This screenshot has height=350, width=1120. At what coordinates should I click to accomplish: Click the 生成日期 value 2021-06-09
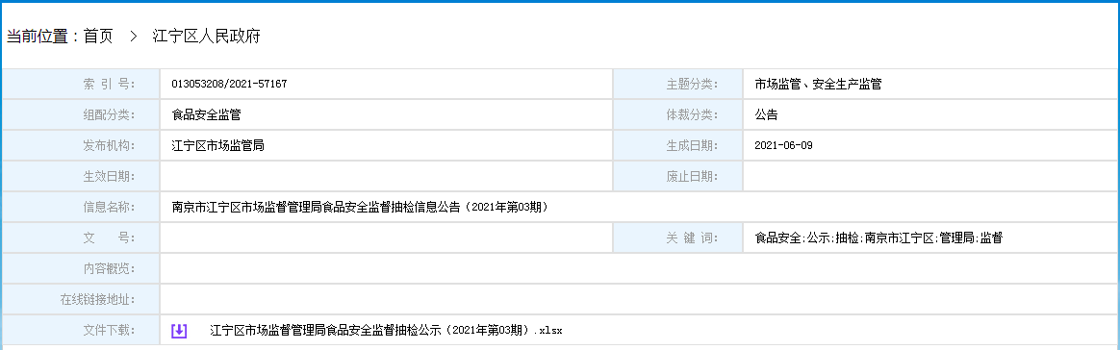783,146
